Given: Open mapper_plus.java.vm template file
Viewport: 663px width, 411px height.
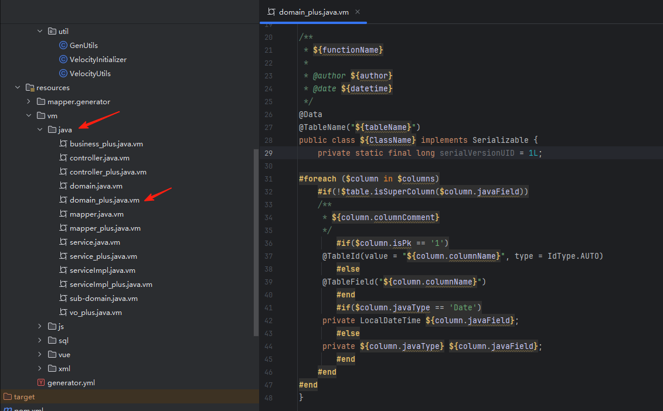Looking at the screenshot, I should pos(105,228).
